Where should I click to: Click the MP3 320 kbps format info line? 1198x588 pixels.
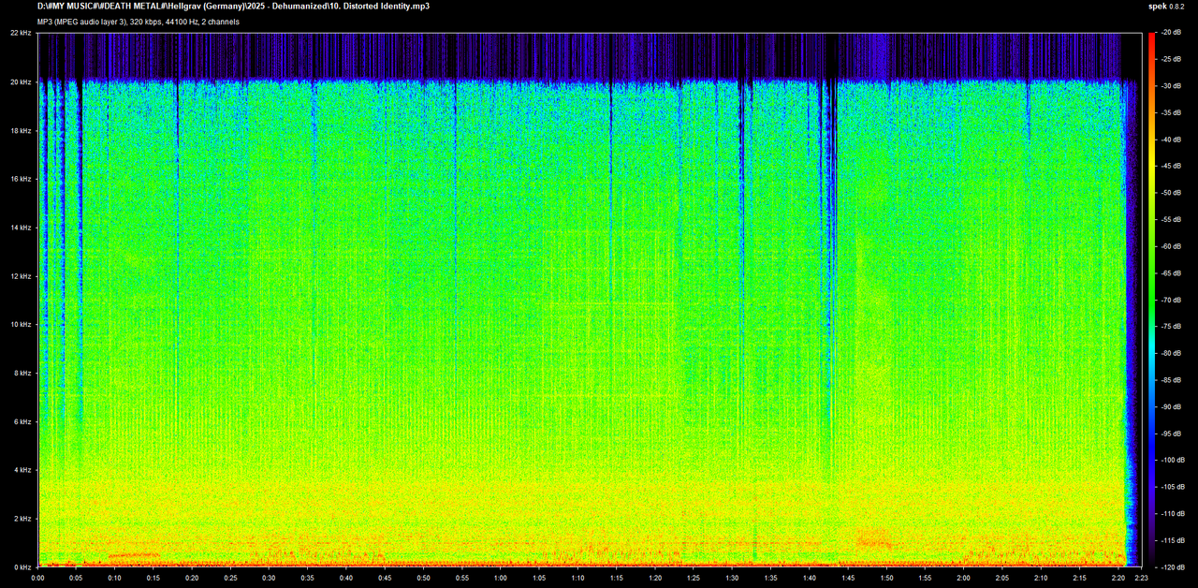point(138,21)
